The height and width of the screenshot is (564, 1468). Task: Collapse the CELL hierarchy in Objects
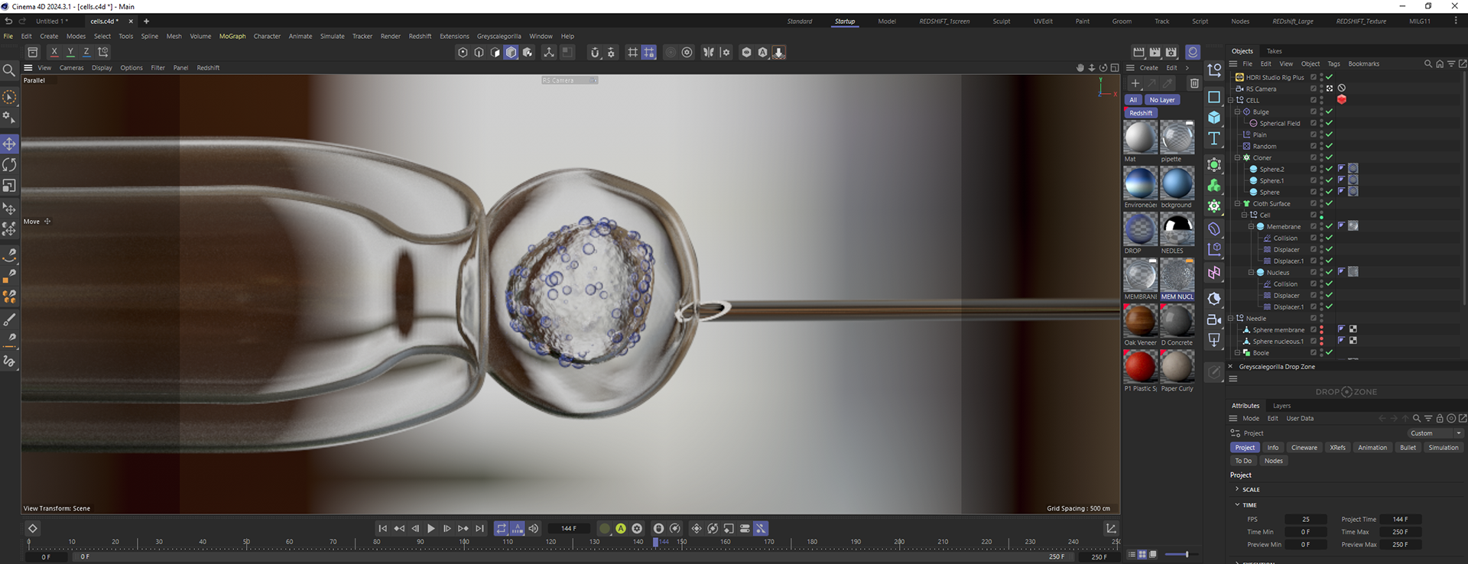coord(1231,100)
